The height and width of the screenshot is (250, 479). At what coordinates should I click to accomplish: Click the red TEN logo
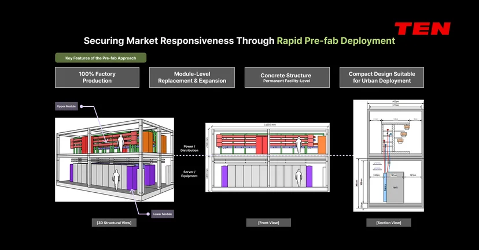coord(422,28)
